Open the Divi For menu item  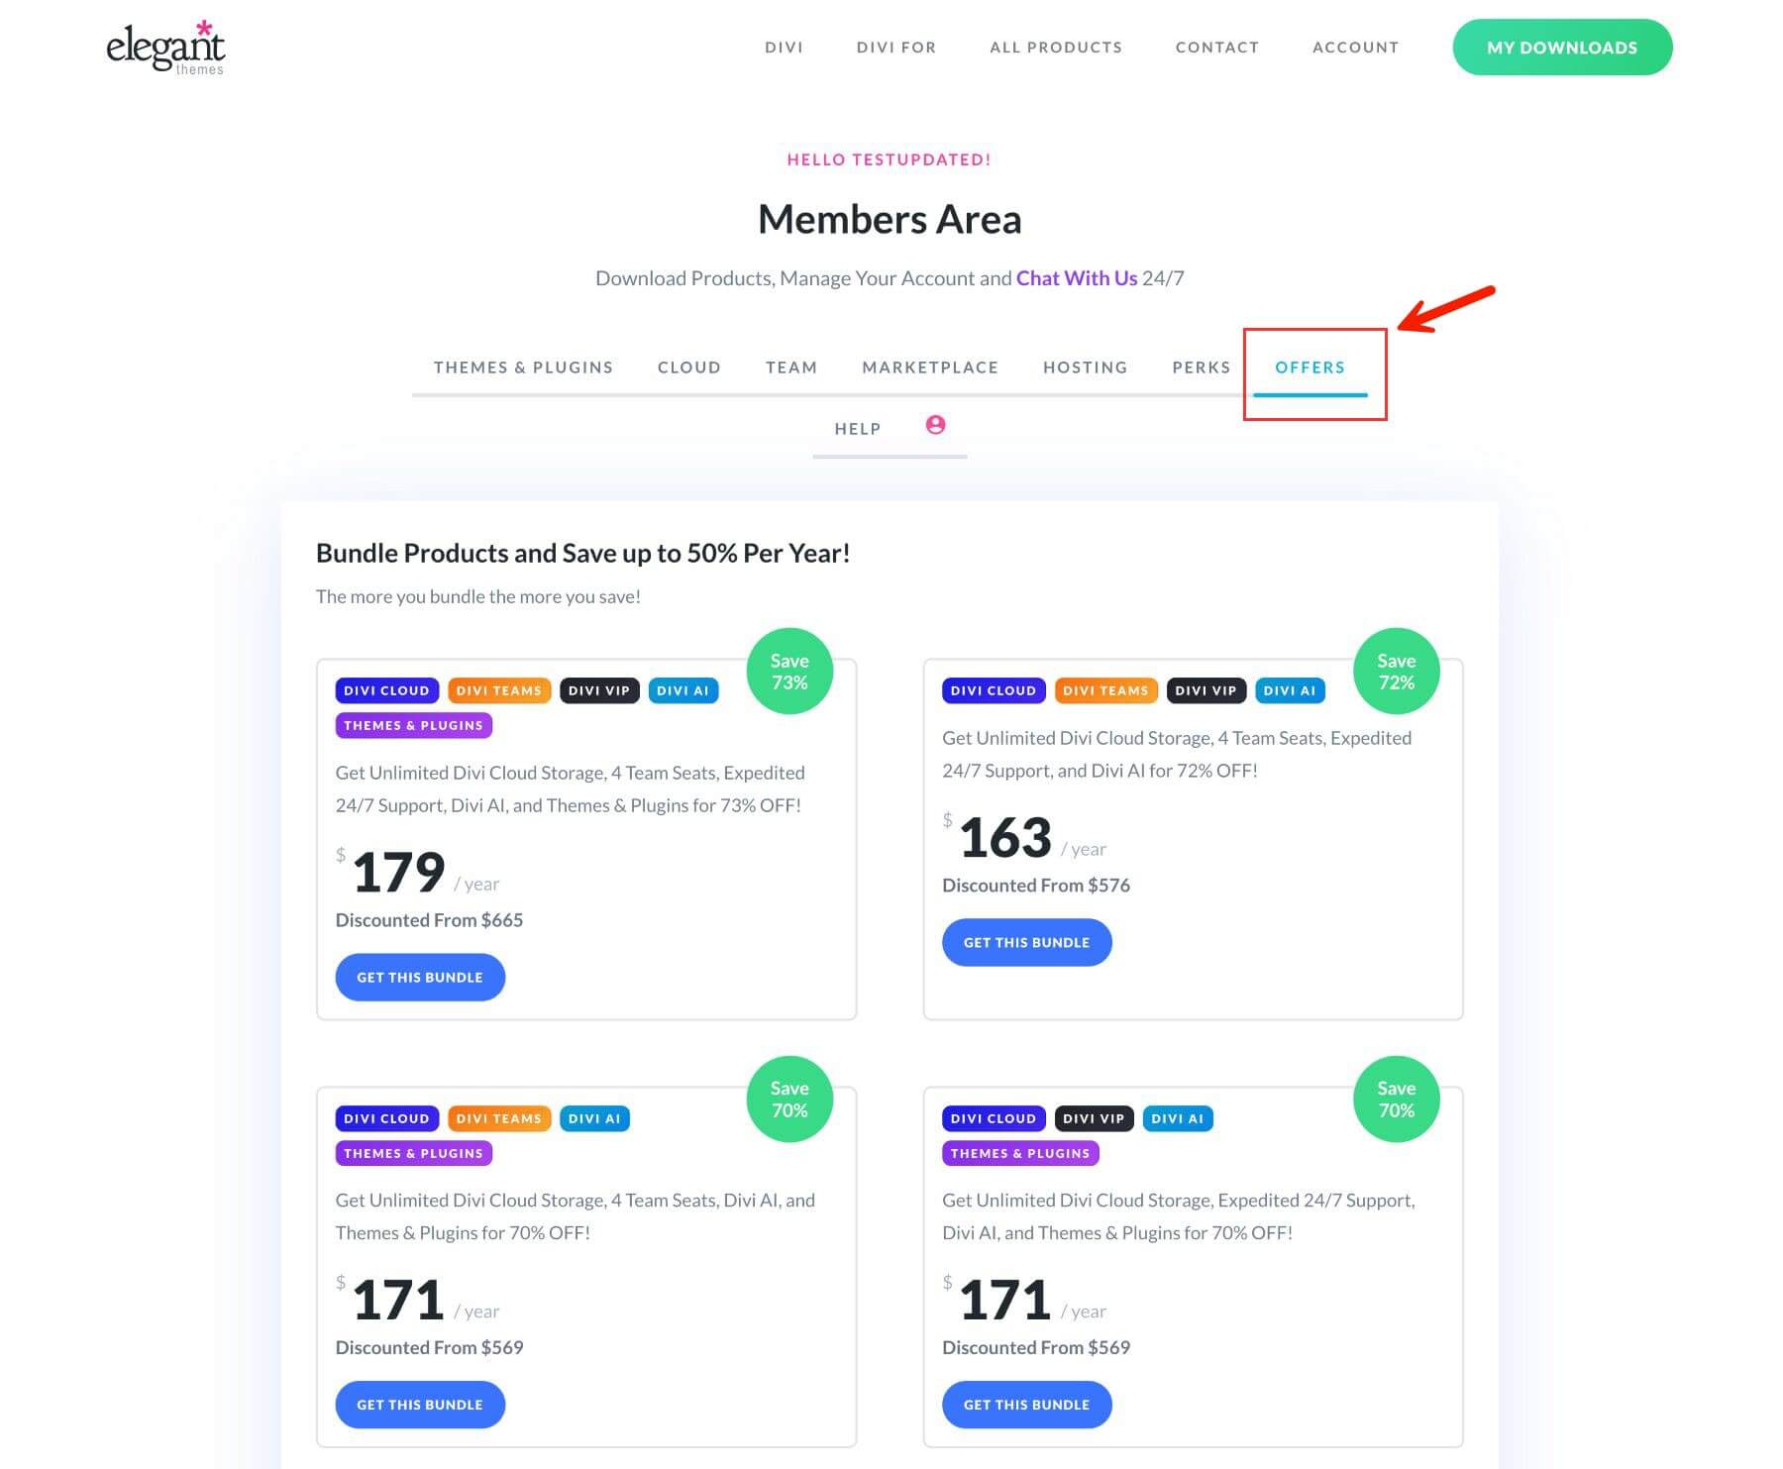[896, 47]
